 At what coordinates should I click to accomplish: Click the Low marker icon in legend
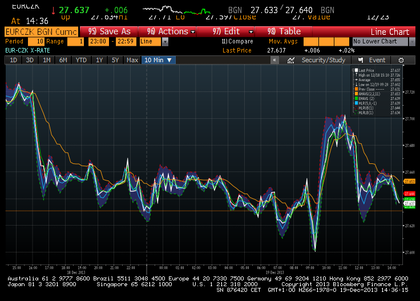tap(356, 85)
